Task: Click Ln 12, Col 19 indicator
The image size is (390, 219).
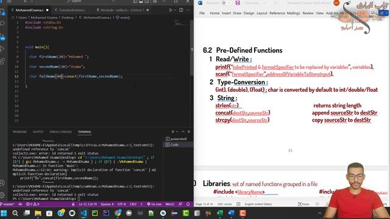Action: pos(88,204)
